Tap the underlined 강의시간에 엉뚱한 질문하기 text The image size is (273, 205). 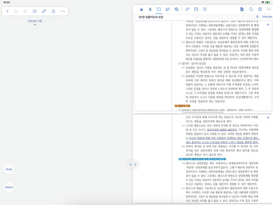click(222, 130)
